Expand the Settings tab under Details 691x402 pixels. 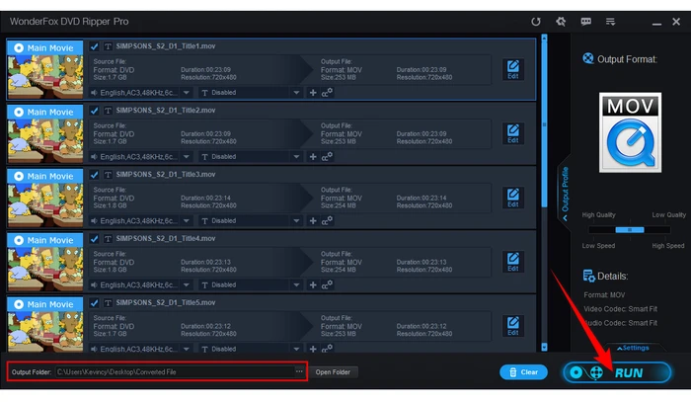click(x=633, y=348)
